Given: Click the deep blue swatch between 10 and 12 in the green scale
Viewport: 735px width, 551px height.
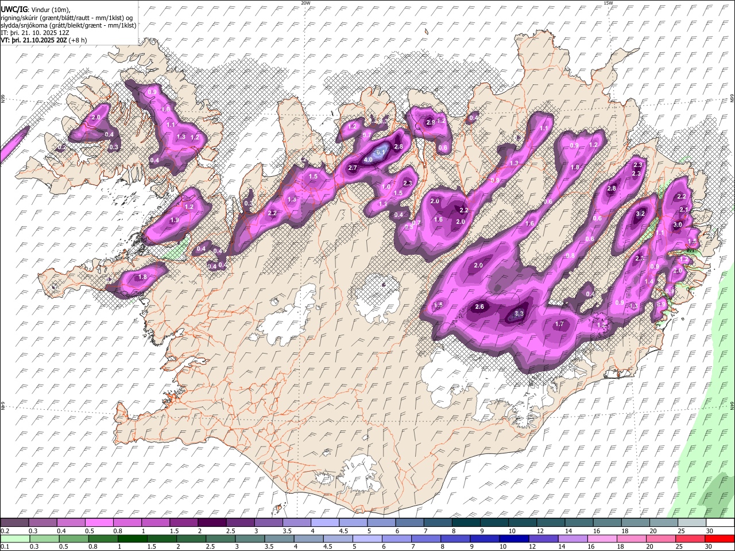Looking at the screenshot, I should coord(515,538).
